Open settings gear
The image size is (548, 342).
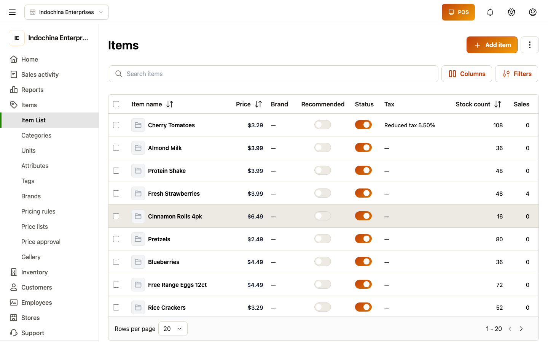click(511, 12)
